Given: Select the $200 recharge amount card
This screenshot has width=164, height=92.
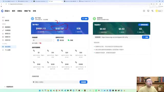Looking at the screenshot, I should [x=53, y=65].
